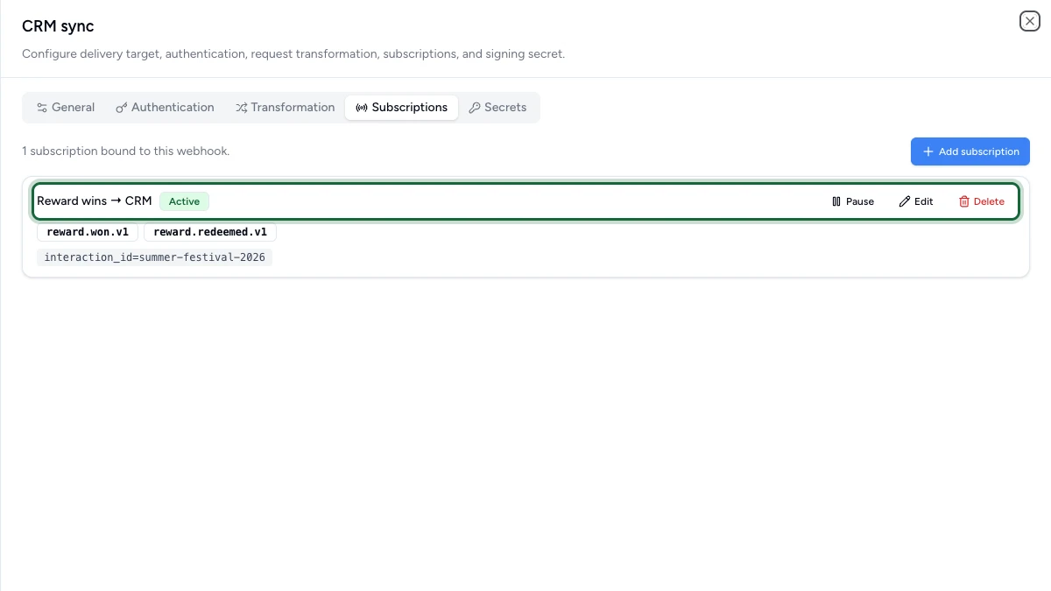Click the Reward wins → CRM title
The image size is (1051, 591).
(x=95, y=201)
